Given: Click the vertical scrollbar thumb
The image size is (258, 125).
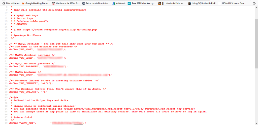Looking at the screenshot, I should pos(256,44).
